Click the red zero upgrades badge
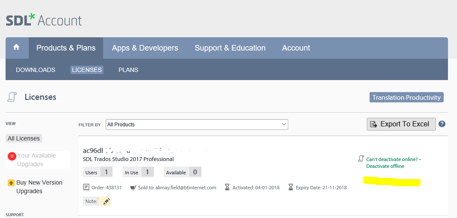The height and width of the screenshot is (218, 457). tap(12, 156)
